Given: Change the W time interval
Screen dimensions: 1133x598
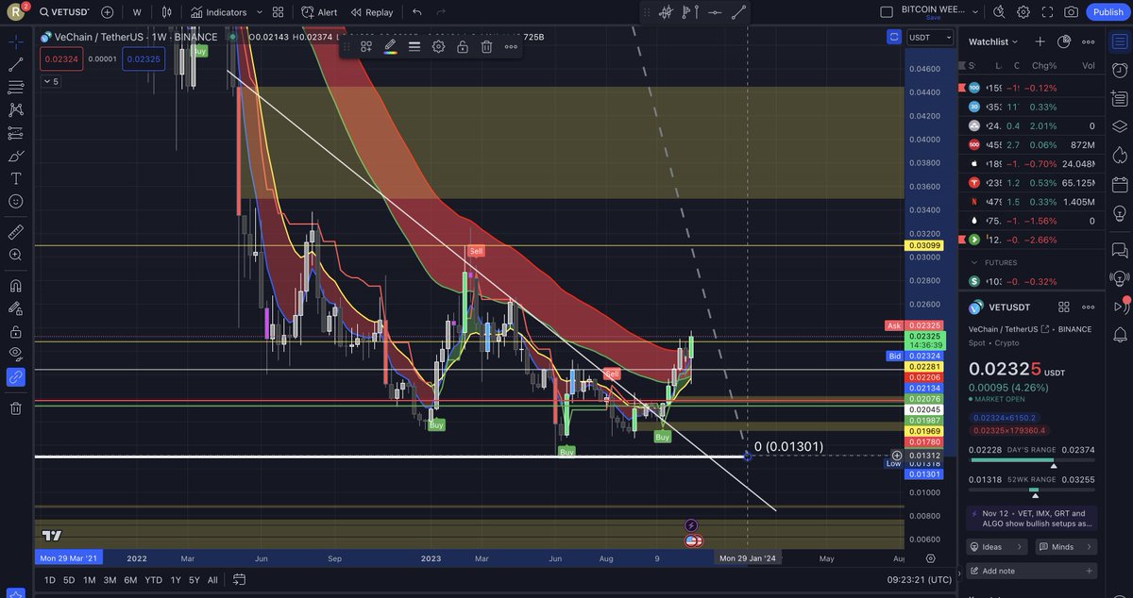Looking at the screenshot, I should [x=137, y=12].
